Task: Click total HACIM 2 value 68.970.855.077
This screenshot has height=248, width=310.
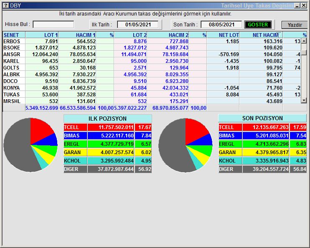Action: point(170,108)
